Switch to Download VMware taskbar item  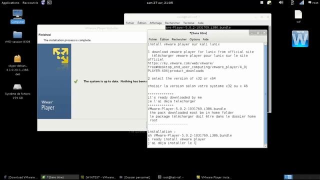pyautogui.click(x=21, y=177)
